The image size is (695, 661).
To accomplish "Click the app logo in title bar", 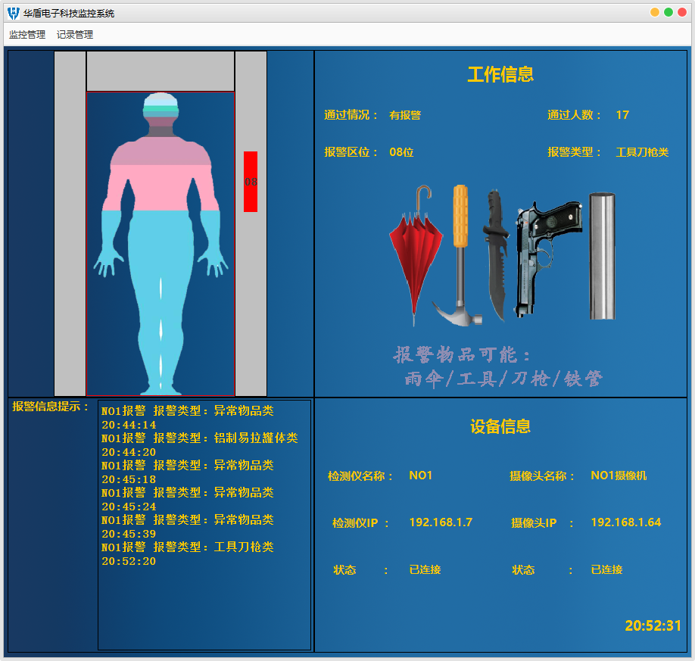I will click(x=13, y=13).
